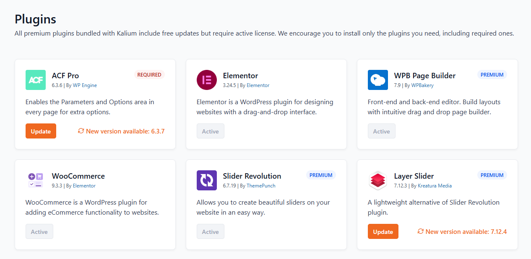Click the Layer Slider logo
The width and height of the screenshot is (531, 259).
pyautogui.click(x=378, y=180)
